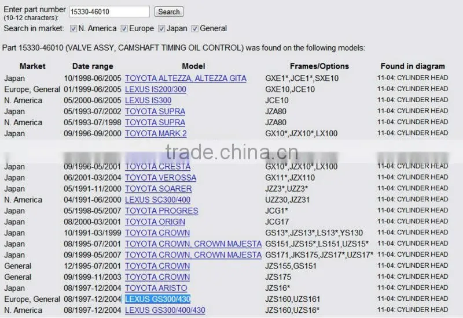Click the frames text JZS155,GS151

pyautogui.click(x=291, y=266)
